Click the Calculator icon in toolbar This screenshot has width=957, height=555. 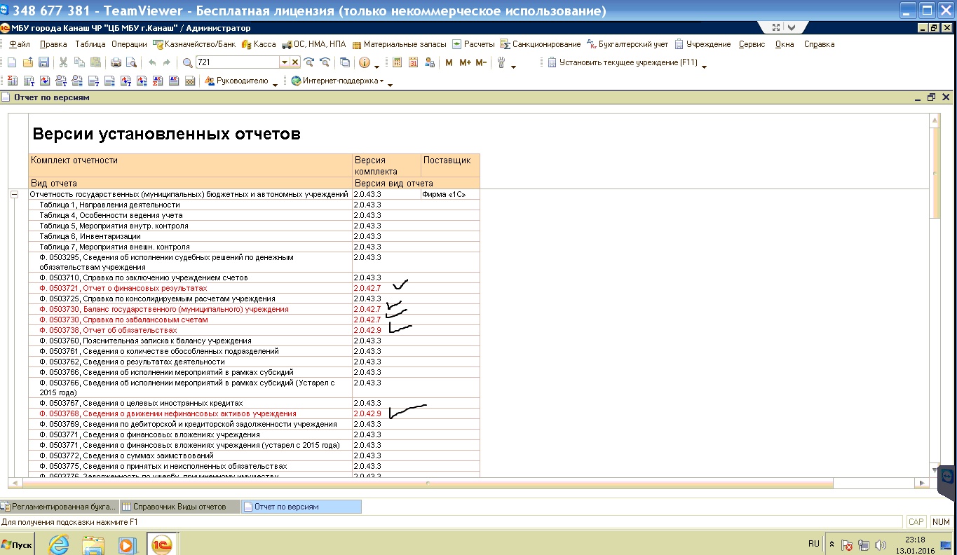(397, 62)
